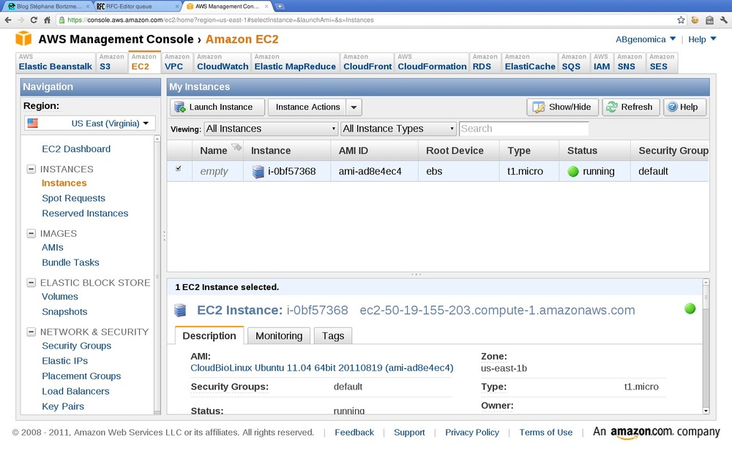Image resolution: width=732 pixels, height=456 pixels.
Task: Switch to Elastic Beanstalk service tab
Action: point(56,62)
